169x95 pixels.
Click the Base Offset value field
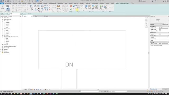[x=163, y=29]
